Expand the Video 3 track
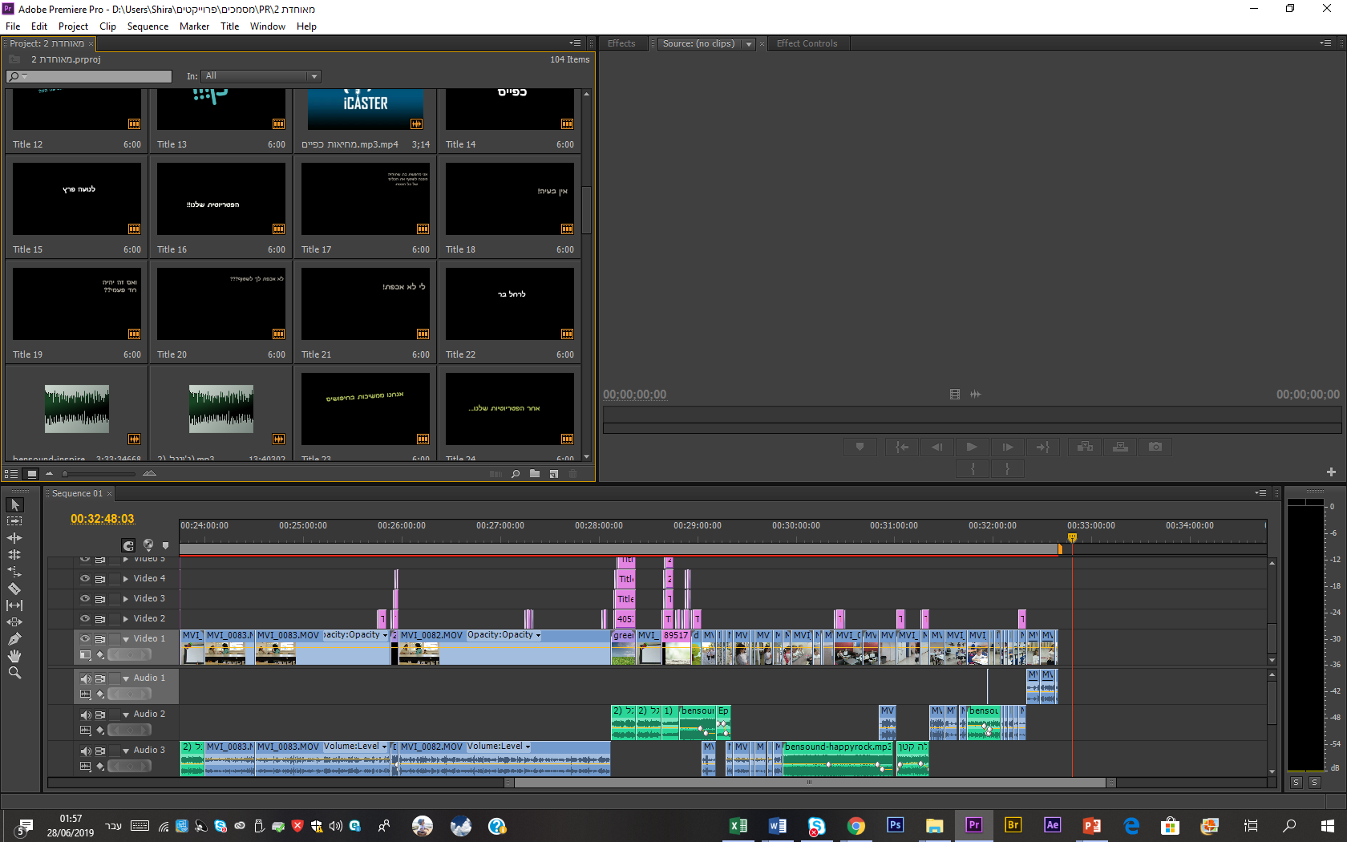 [x=126, y=598]
